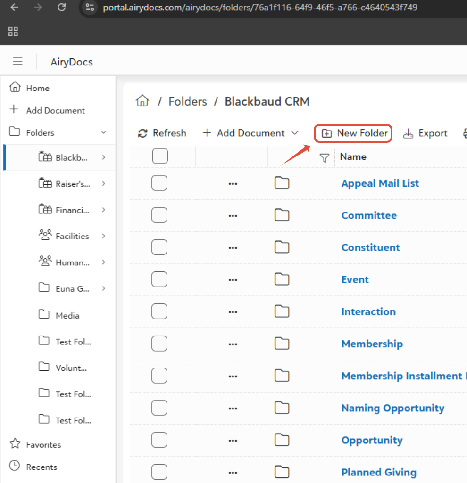This screenshot has height=483, width=467.
Task: Check the Event row checkbox
Action: [159, 279]
